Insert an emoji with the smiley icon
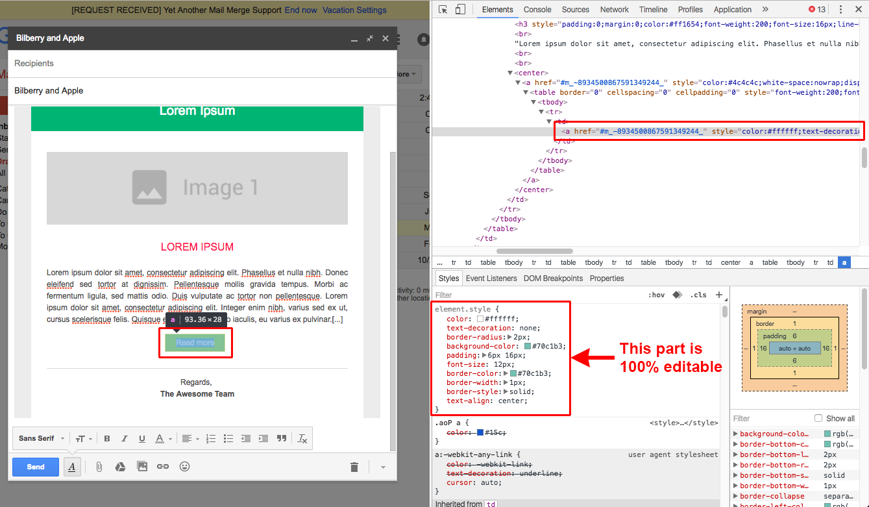The height and width of the screenshot is (507, 869). point(185,467)
